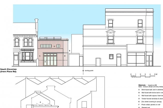
Task: Click the 'Materials - keyed as [X]' heading
Action: tap(147, 85)
